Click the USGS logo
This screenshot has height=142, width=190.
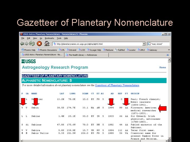(28, 61)
